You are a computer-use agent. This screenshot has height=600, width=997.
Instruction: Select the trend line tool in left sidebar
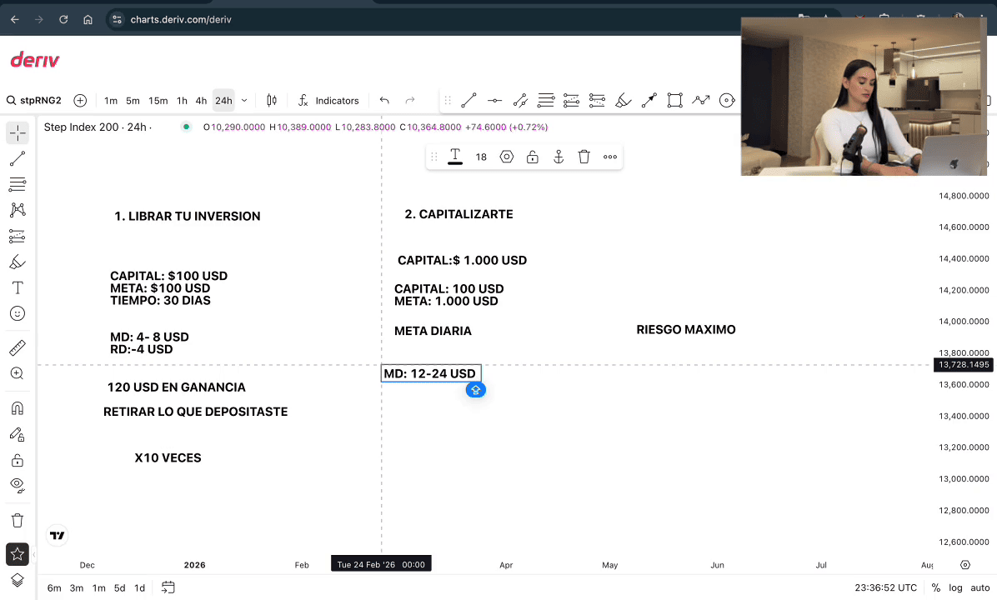point(18,158)
